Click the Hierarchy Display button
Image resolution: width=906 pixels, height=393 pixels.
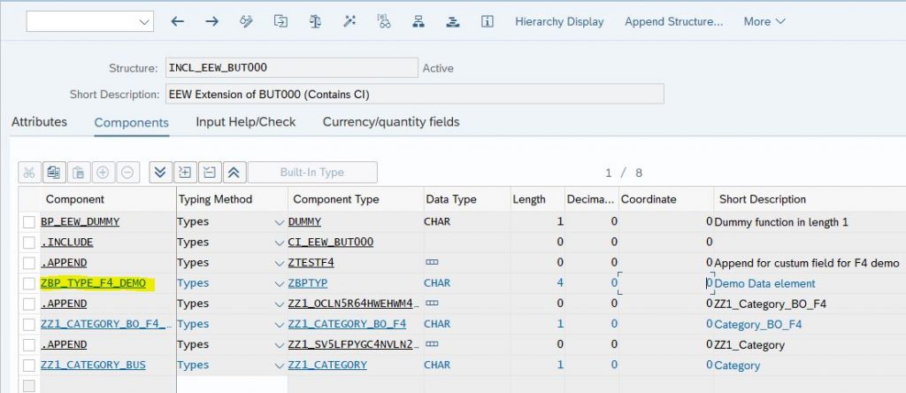[559, 21]
